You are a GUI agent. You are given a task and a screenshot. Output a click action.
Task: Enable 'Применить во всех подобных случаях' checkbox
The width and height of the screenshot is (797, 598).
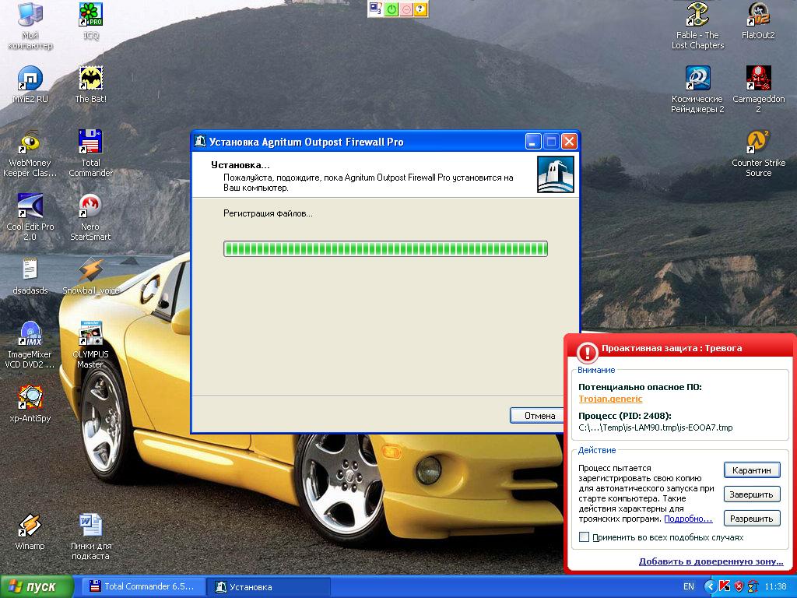tap(585, 537)
